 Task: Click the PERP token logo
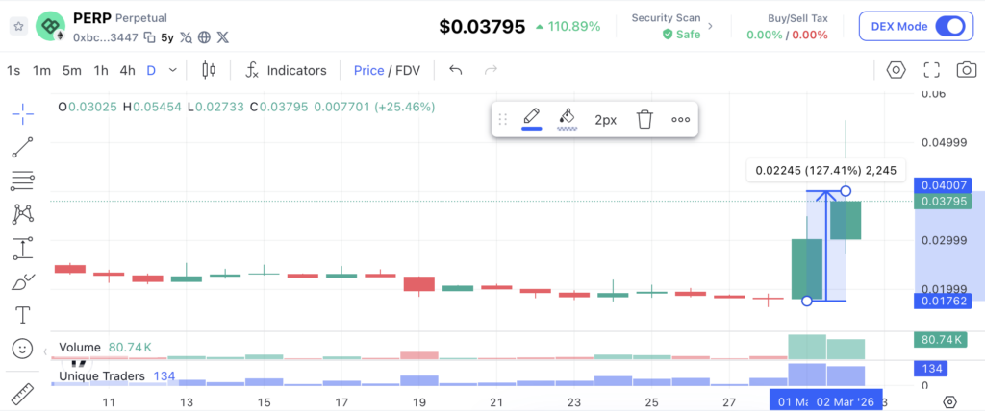50,26
